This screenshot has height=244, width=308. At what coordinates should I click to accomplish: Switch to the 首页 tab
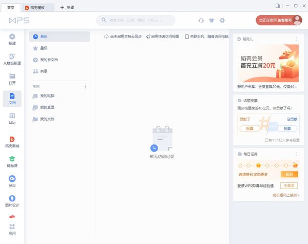click(11, 8)
